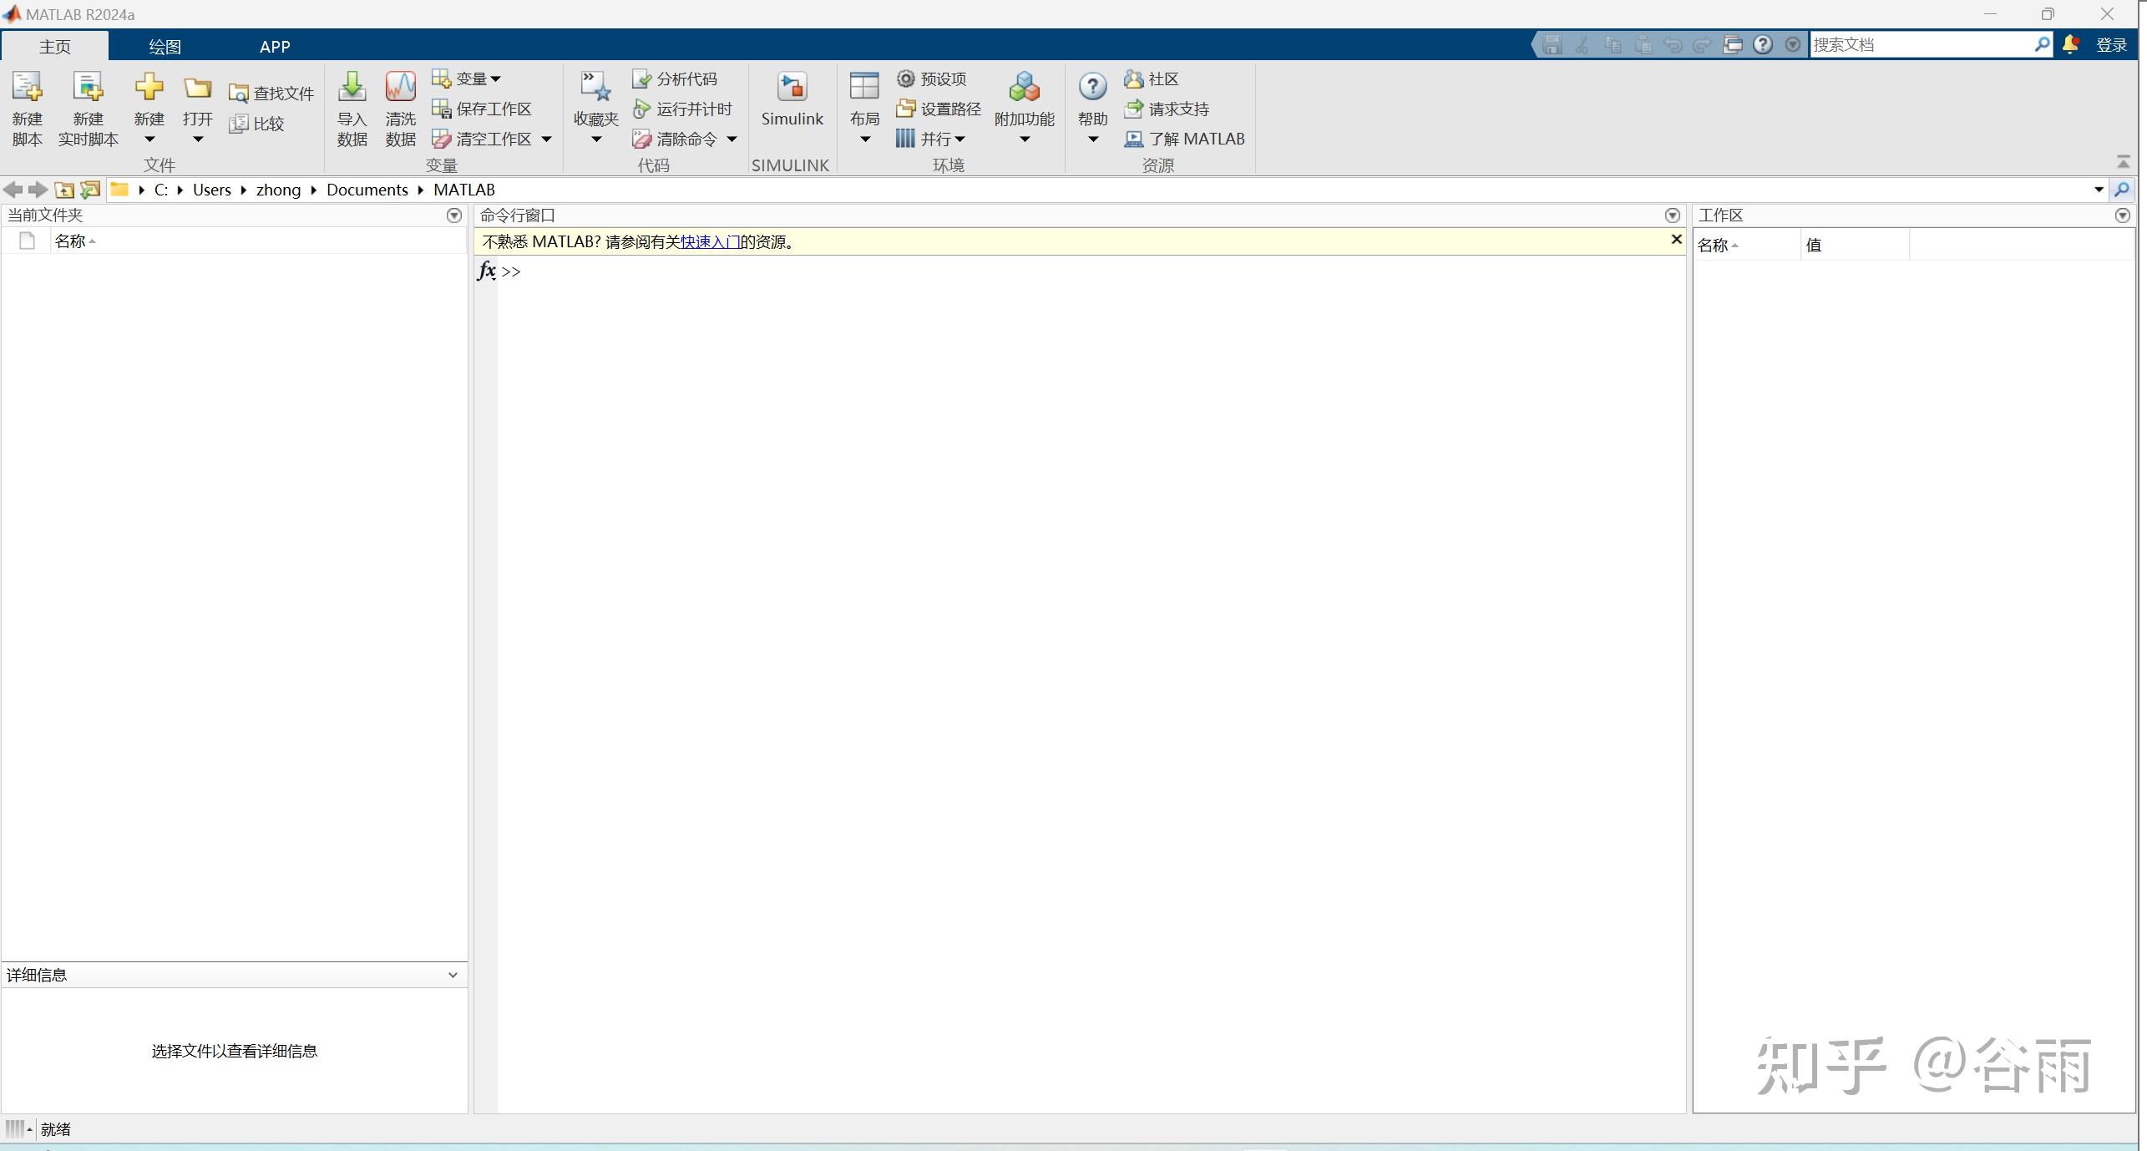The image size is (2147, 1151).
Task: Create a new script
Action: tap(26, 109)
